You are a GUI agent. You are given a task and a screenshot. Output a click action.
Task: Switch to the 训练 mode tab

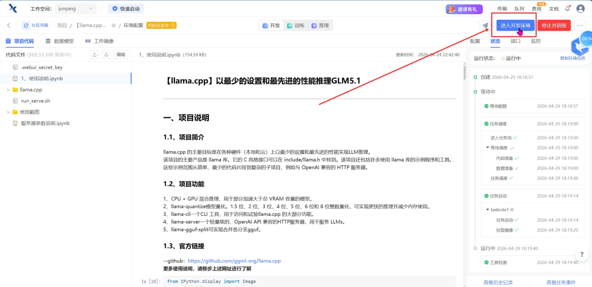click(295, 25)
